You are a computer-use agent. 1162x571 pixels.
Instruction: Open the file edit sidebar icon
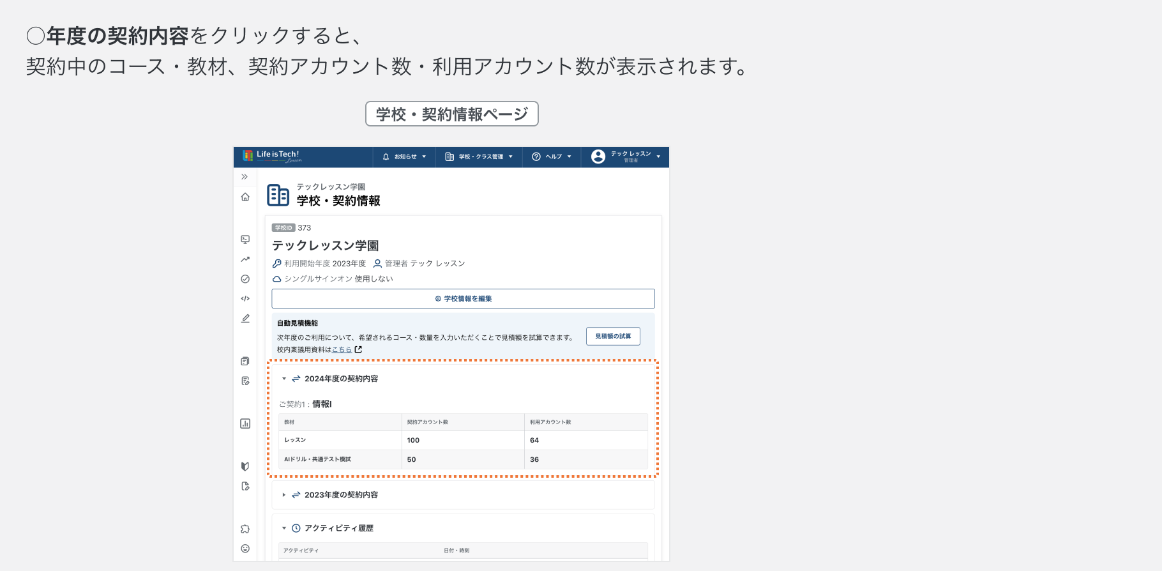245,486
